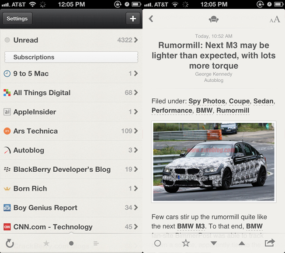285x253 pixels.
Task: Share the article using the share icon
Action: [x=270, y=243]
